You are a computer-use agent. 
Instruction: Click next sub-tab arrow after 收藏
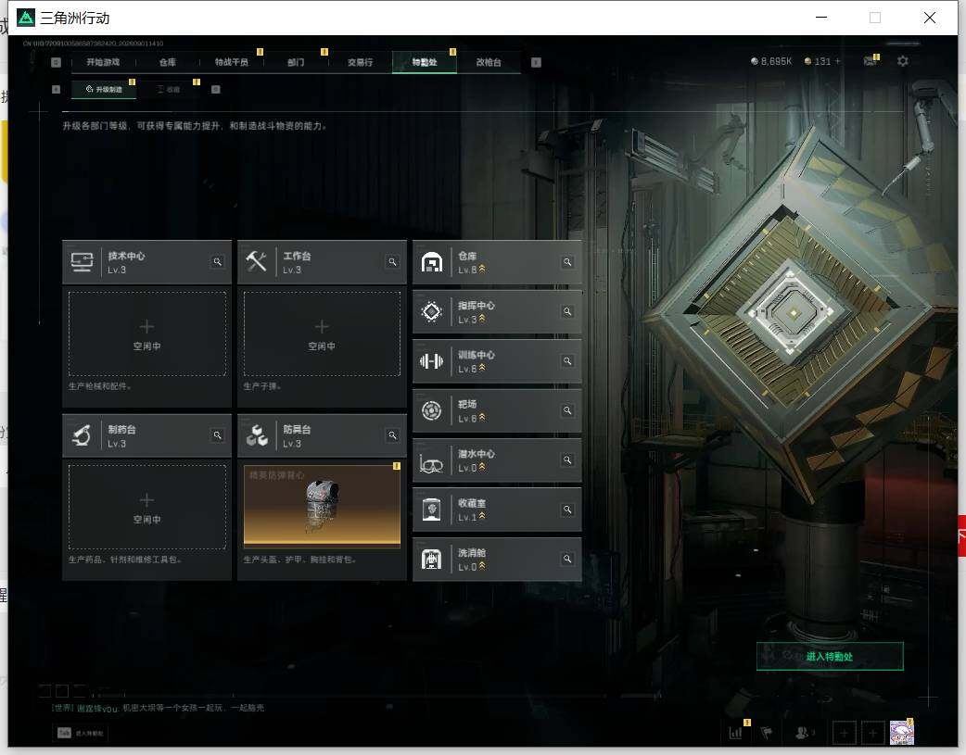pyautogui.click(x=216, y=89)
